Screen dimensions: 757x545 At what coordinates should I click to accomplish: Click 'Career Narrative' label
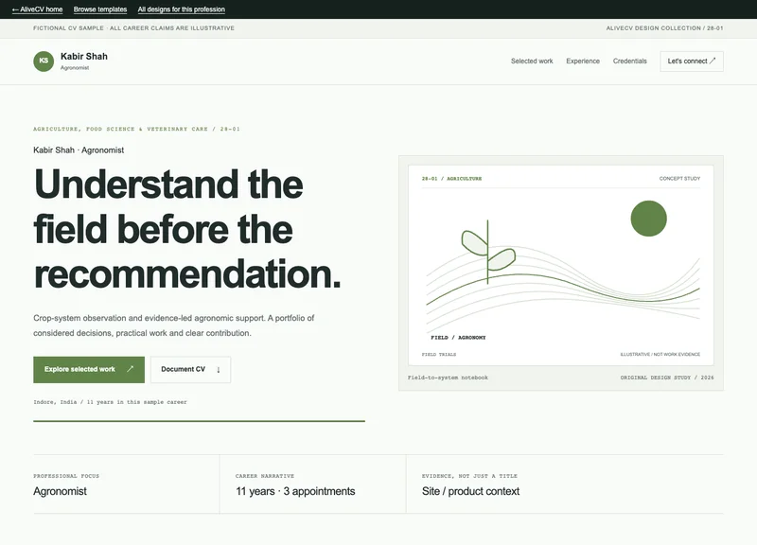tap(265, 476)
